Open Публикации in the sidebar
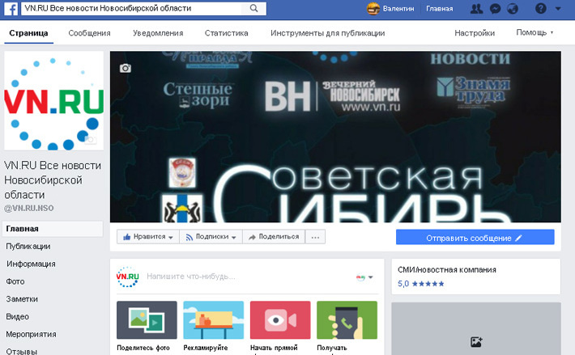The height and width of the screenshot is (355, 575). point(28,247)
